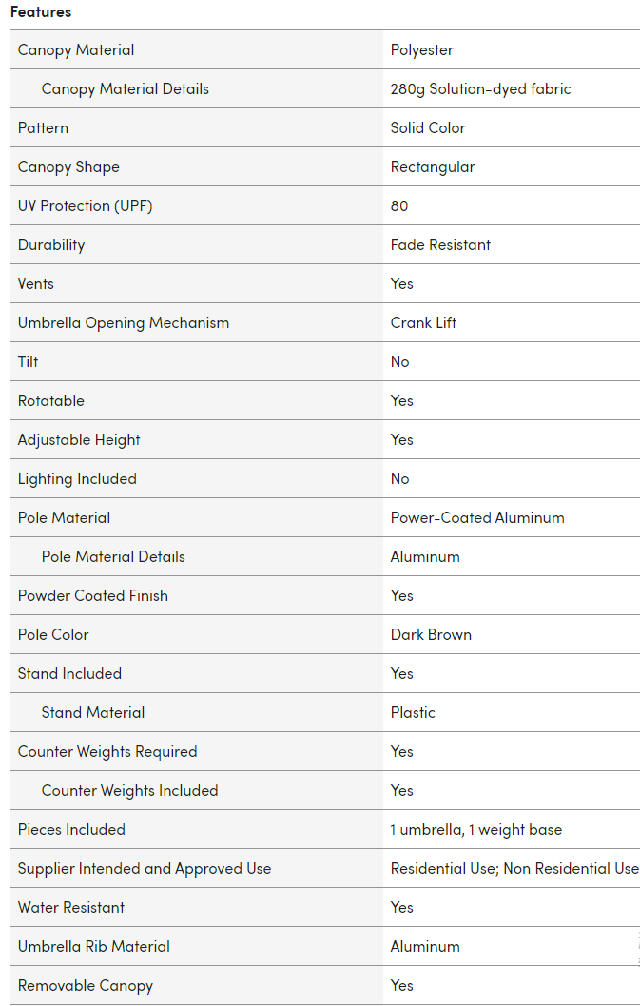Click Supplier Intended and Approved Use label
640x1006 pixels.
(x=145, y=868)
